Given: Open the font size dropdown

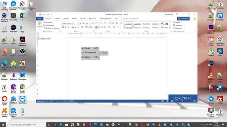Looking at the screenshot, I should tap(78, 23).
